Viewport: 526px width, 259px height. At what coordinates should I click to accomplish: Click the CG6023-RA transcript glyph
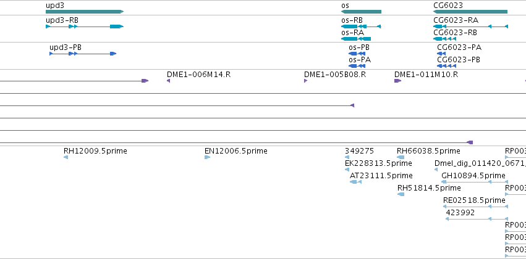(470, 27)
